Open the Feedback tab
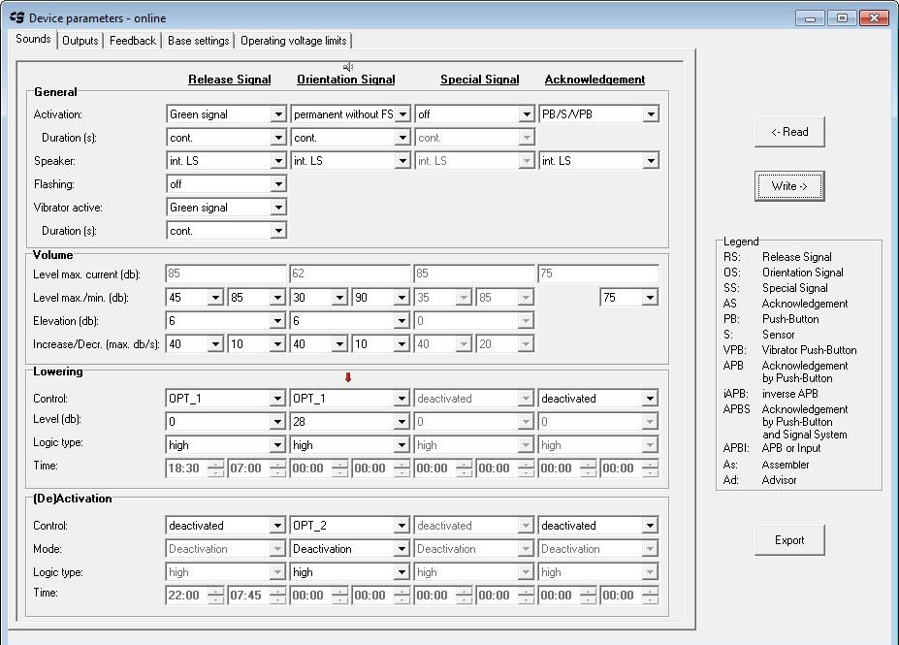899x645 pixels. click(x=133, y=41)
